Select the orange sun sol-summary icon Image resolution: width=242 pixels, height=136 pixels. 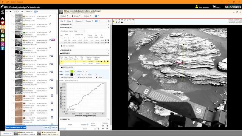pos(3,27)
